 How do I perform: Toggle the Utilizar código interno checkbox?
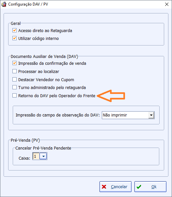[15, 38]
